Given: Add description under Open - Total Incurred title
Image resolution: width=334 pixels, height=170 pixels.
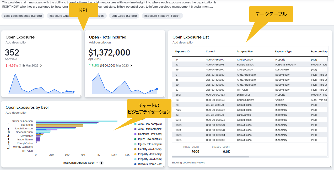Looking at the screenshot, I should point(100,42).
